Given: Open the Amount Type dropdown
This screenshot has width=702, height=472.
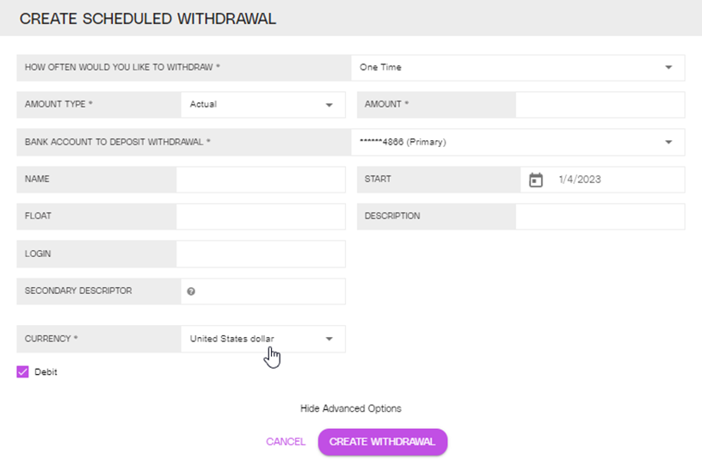Looking at the screenshot, I should pos(262,105).
